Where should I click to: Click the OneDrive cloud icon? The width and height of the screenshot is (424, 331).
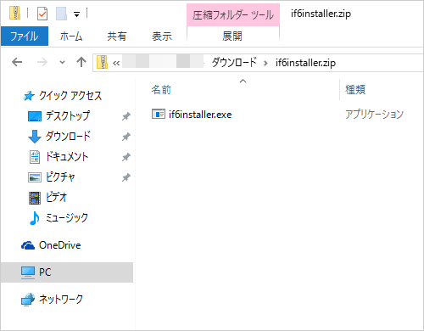click(28, 245)
